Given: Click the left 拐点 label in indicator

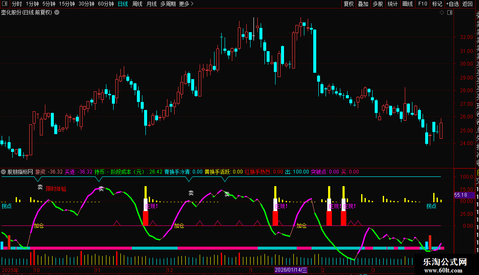Looking at the screenshot, I should pyautogui.click(x=6, y=206).
